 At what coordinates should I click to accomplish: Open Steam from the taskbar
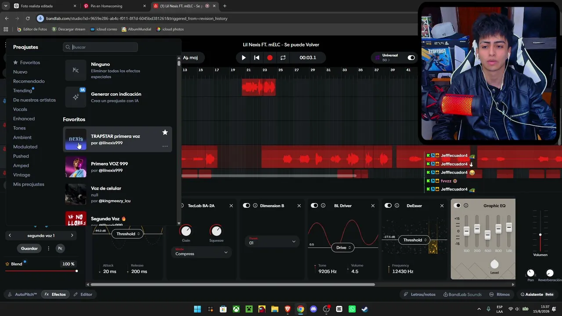point(364,309)
